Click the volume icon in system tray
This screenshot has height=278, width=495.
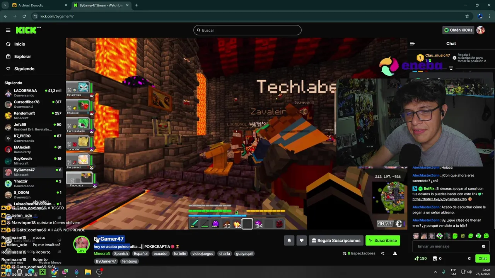(x=470, y=272)
